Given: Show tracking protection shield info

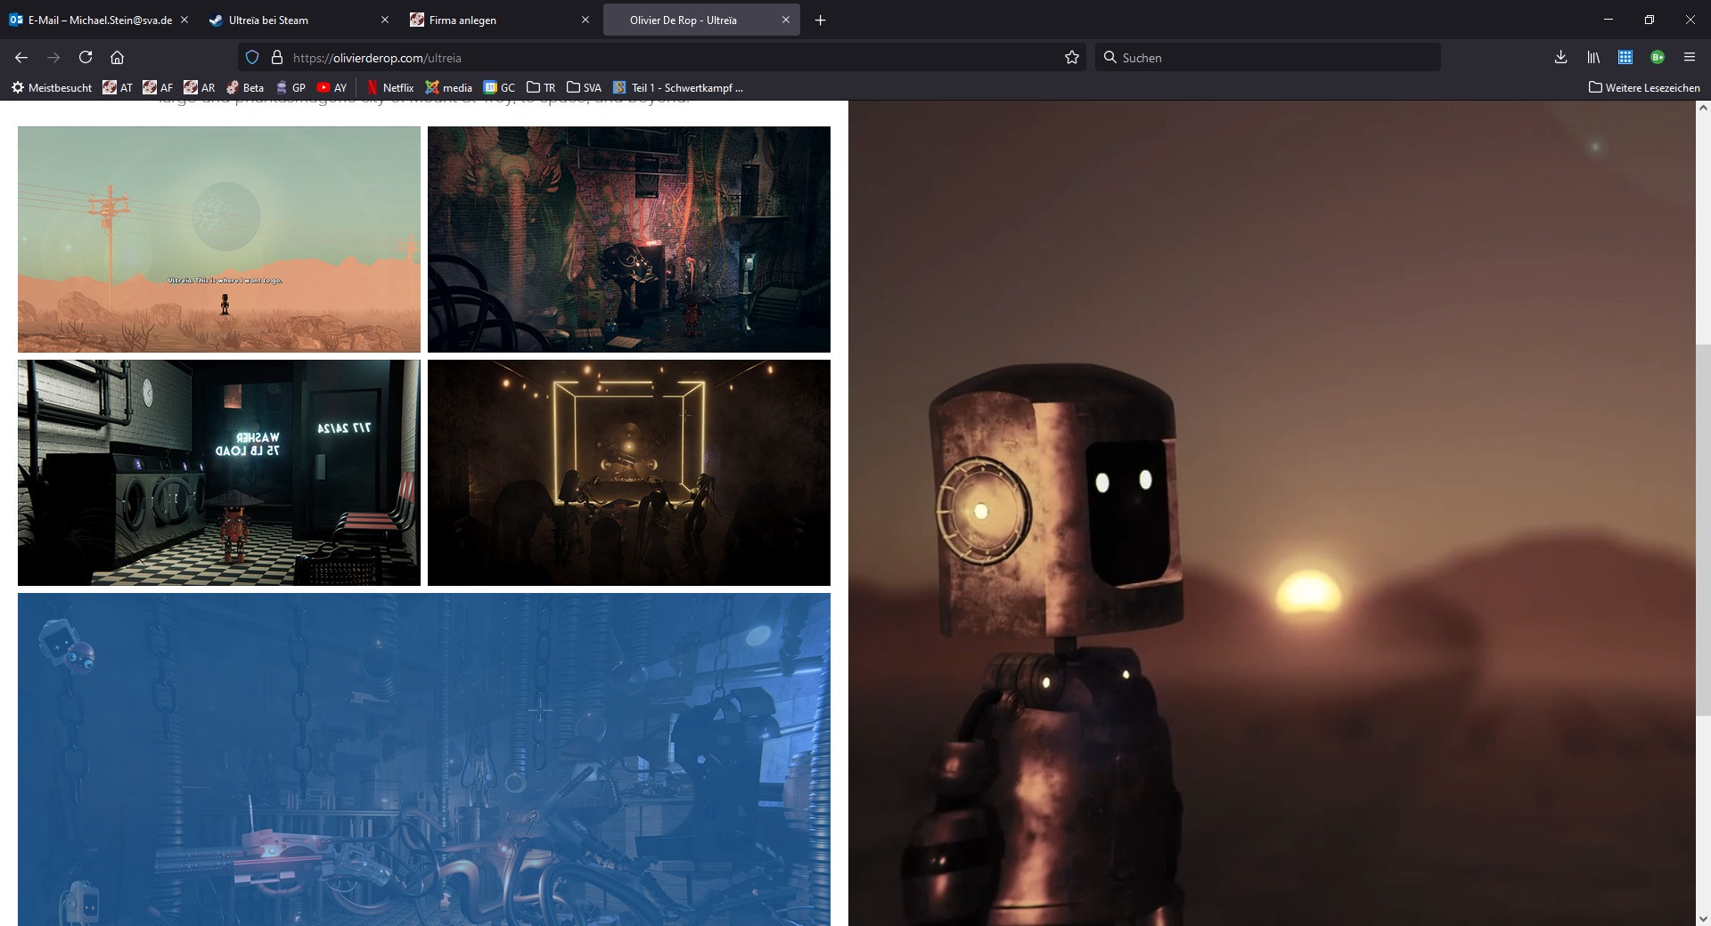Looking at the screenshot, I should [252, 57].
